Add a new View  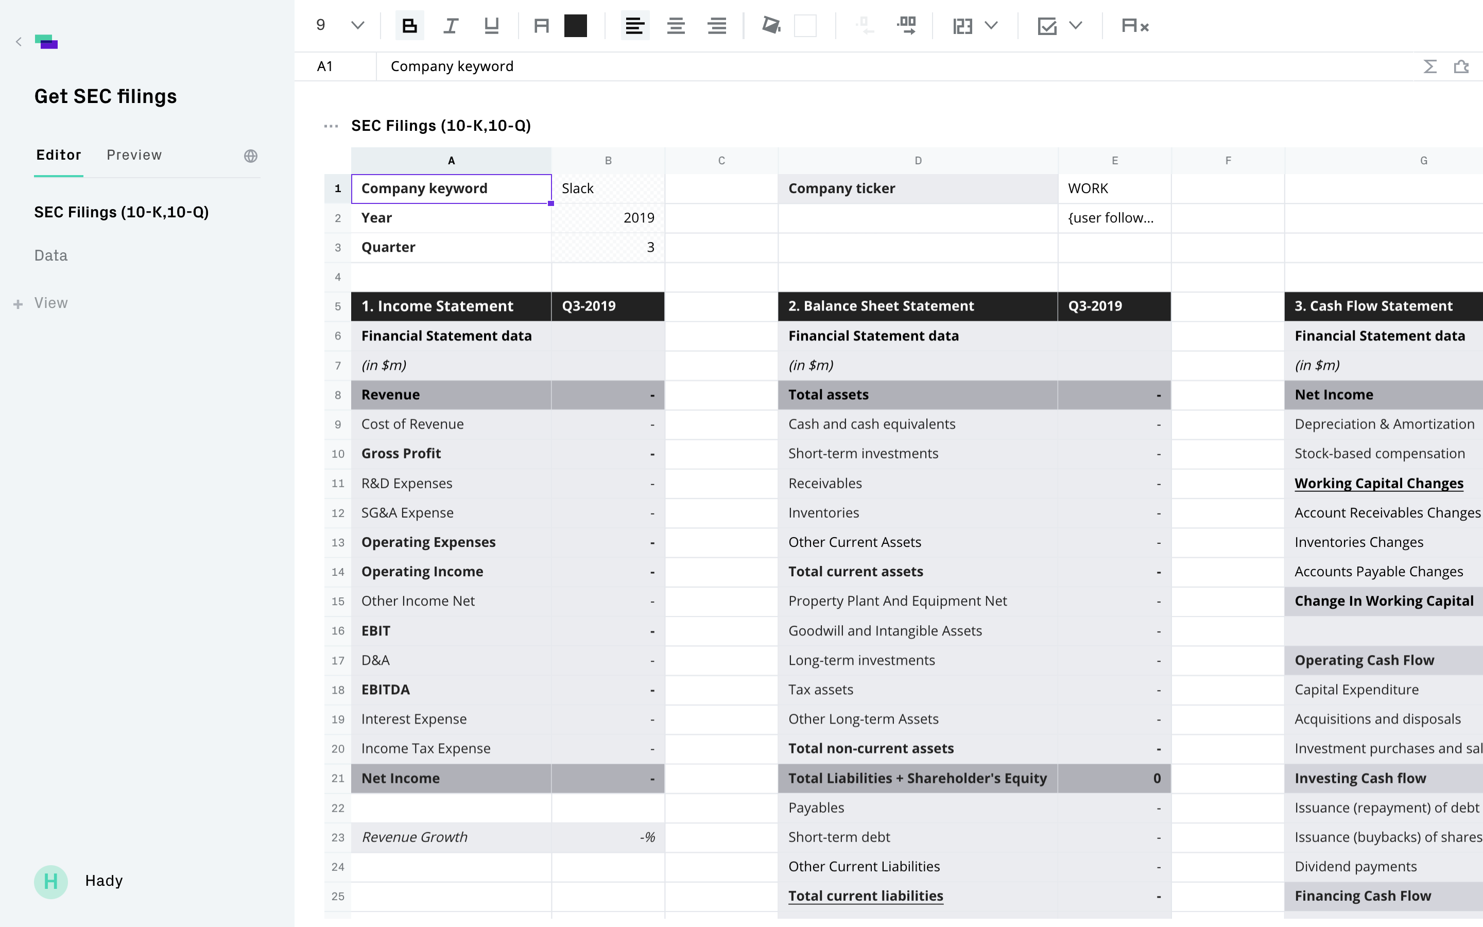coord(51,303)
